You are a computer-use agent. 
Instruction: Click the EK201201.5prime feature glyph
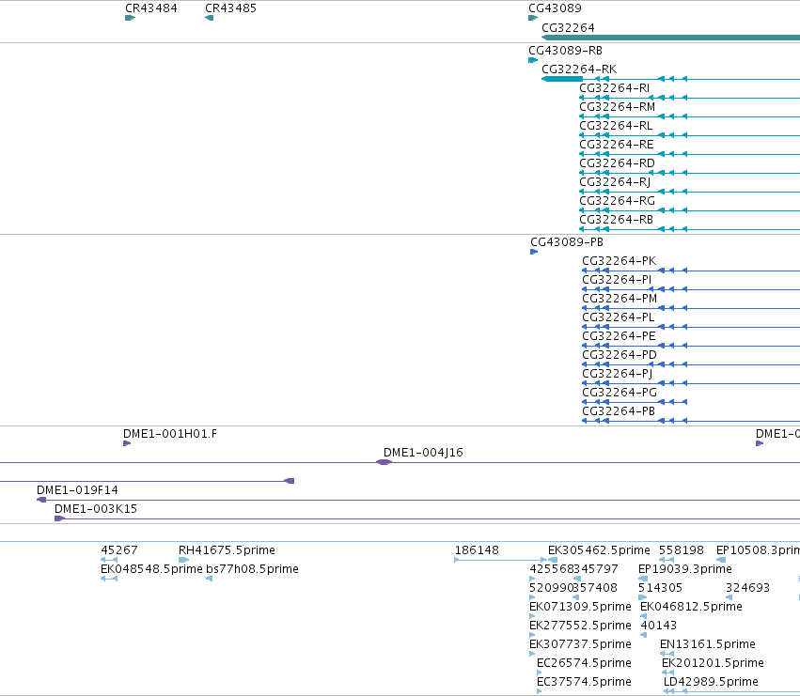click(x=667, y=673)
